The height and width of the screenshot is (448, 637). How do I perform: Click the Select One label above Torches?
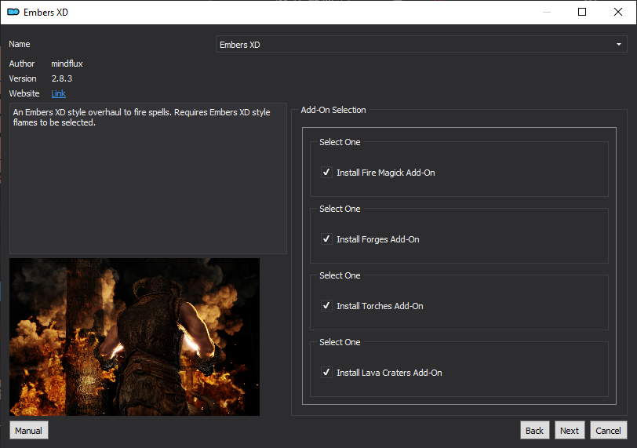(340, 275)
